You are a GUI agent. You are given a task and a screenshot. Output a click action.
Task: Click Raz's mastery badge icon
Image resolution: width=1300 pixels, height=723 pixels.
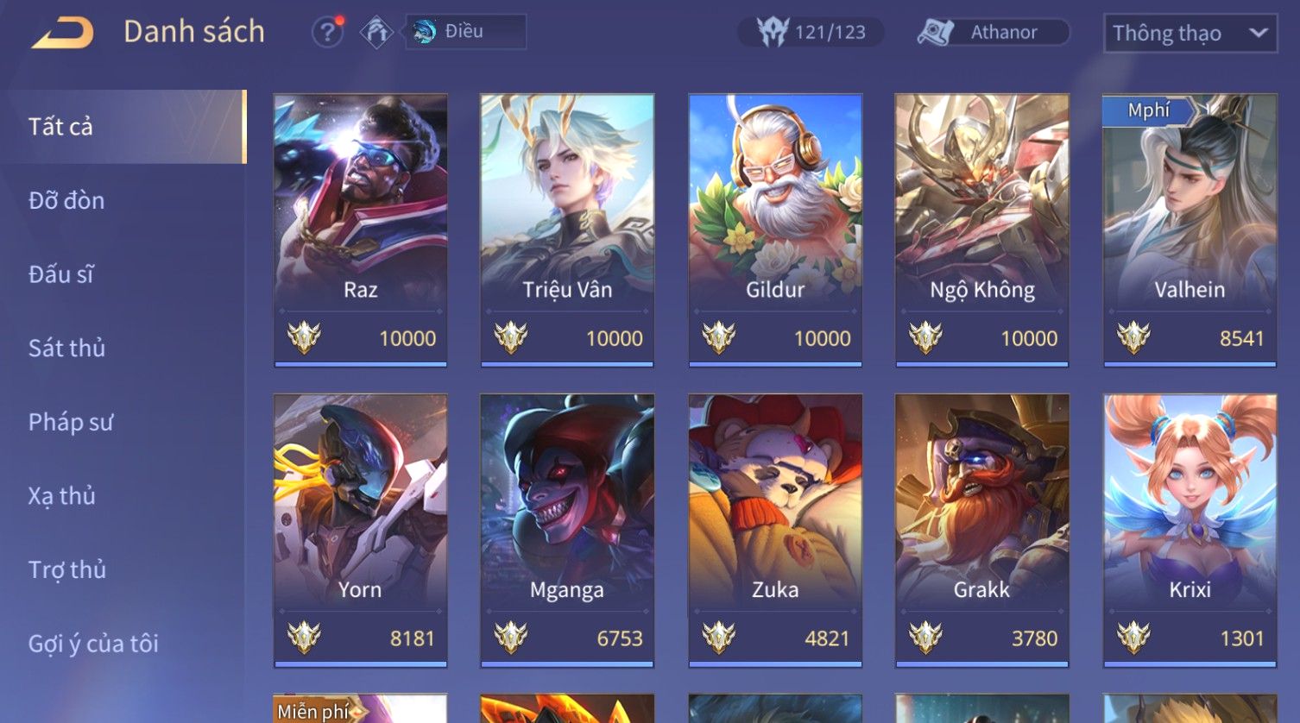click(304, 337)
